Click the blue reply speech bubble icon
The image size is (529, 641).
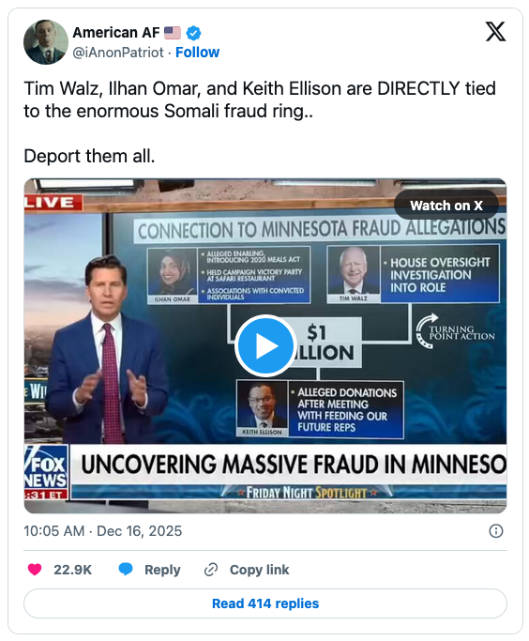(126, 569)
